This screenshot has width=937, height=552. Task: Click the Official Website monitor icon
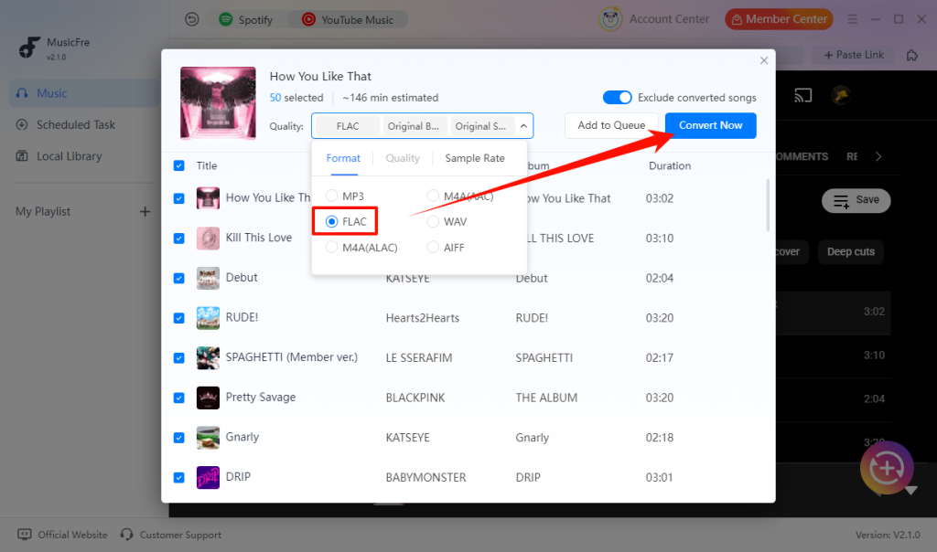click(x=25, y=534)
